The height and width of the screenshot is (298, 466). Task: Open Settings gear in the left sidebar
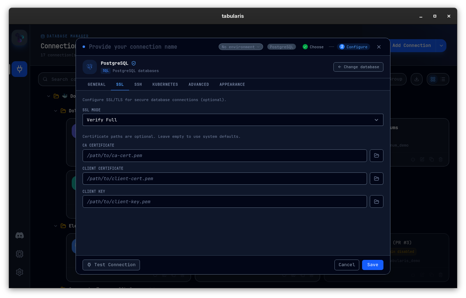coord(20,272)
